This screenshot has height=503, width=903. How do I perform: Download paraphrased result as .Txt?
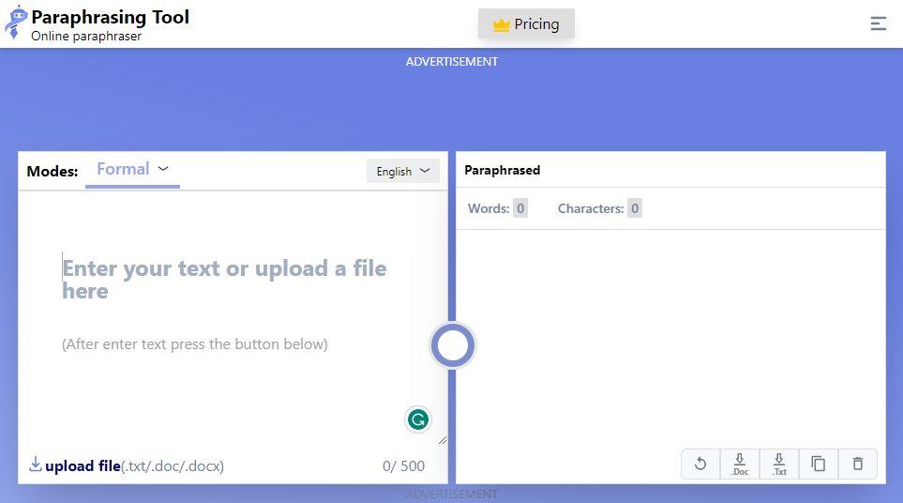click(778, 464)
